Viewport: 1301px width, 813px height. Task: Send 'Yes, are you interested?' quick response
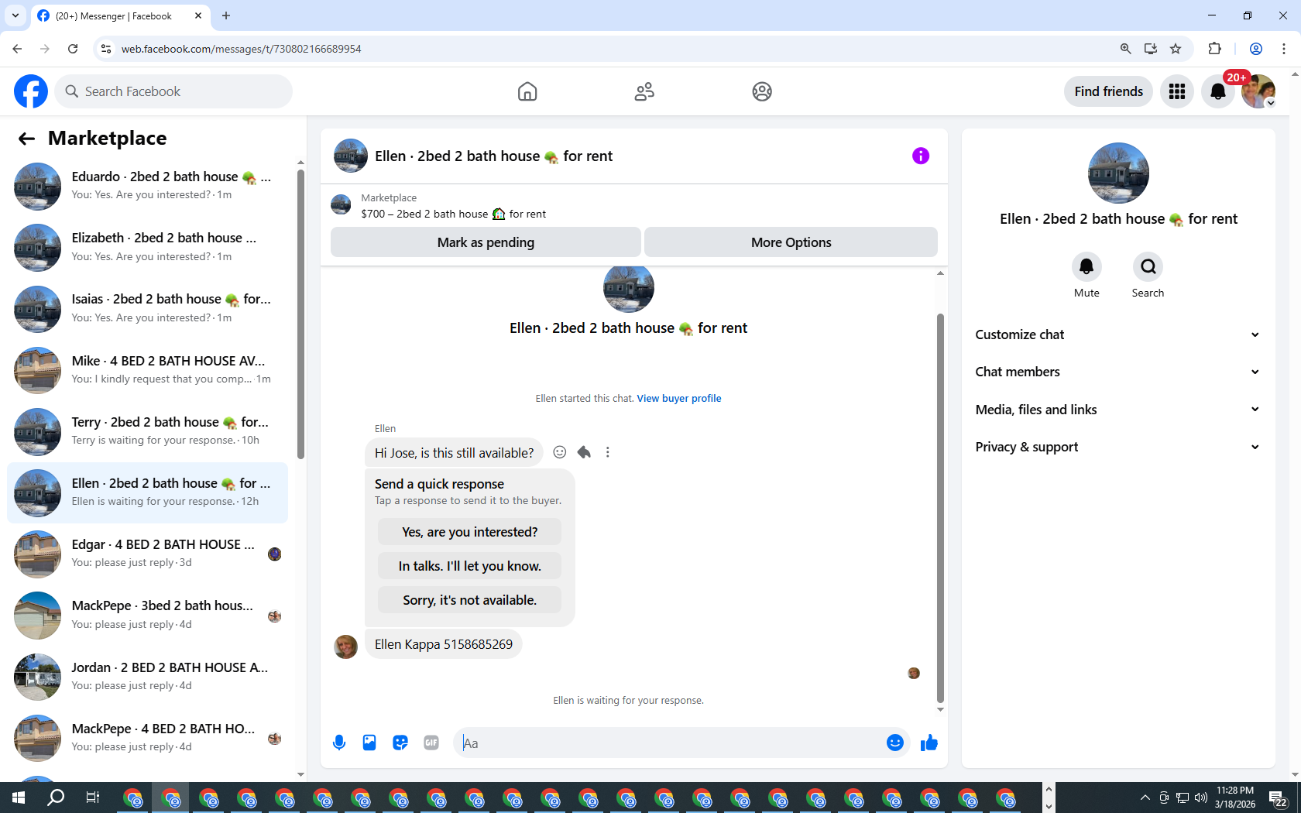pos(469,532)
